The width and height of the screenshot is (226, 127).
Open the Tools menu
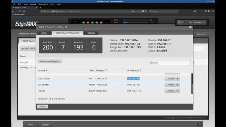[52, 4]
